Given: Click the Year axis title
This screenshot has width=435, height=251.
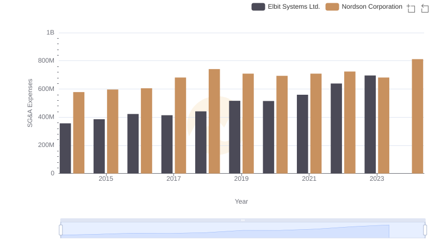Looking at the screenshot, I should [x=241, y=201].
